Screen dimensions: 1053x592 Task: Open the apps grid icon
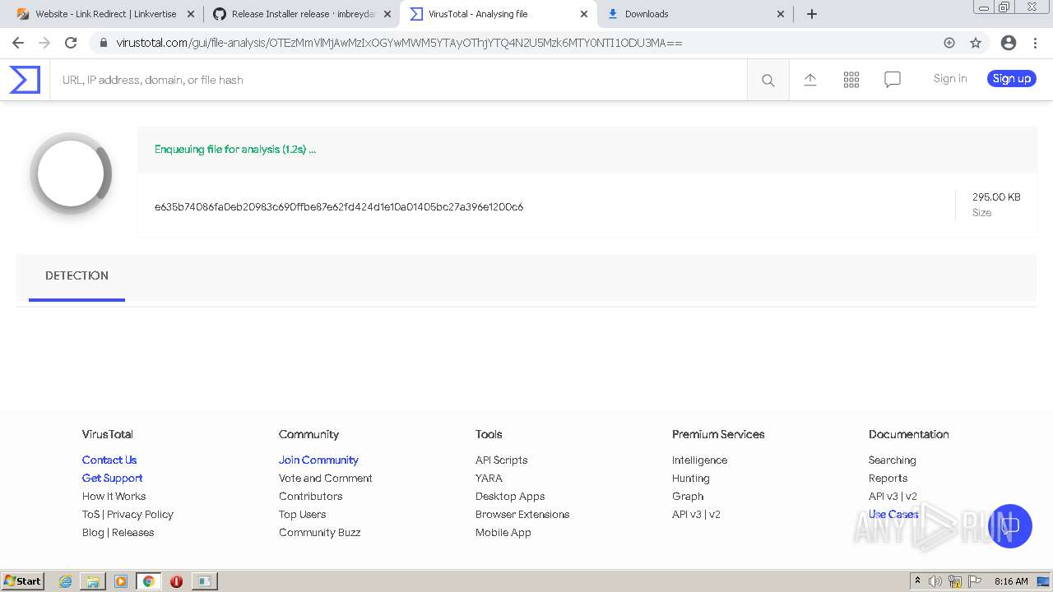tap(851, 80)
